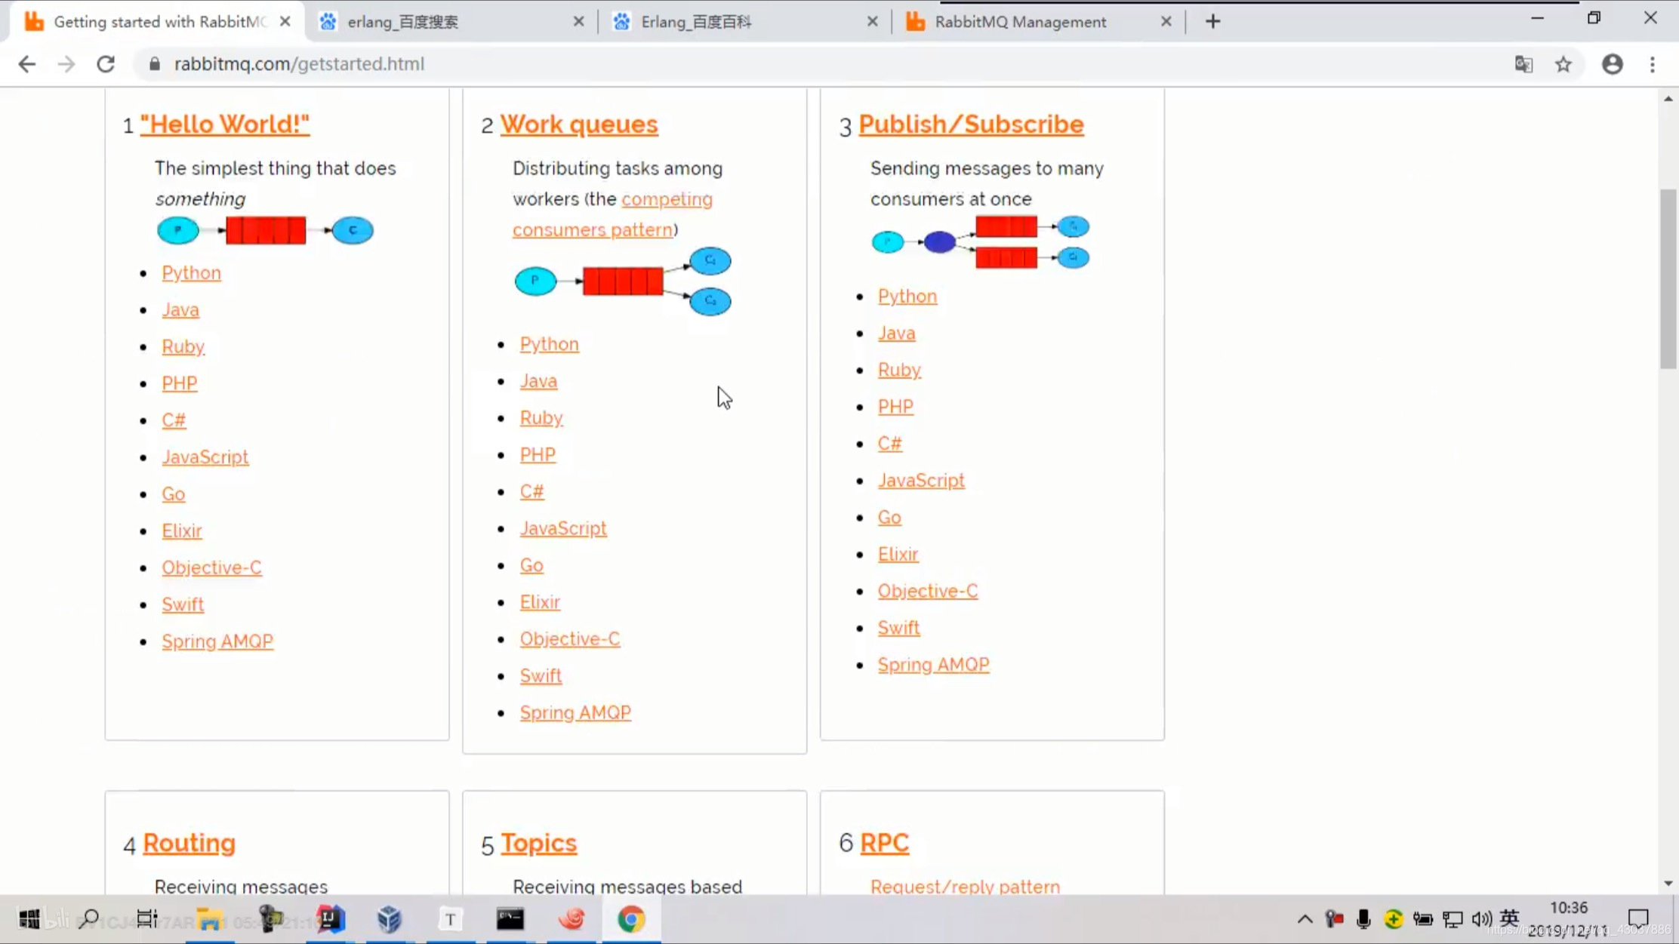Open the notification center icon
The width and height of the screenshot is (1679, 944).
[x=1637, y=918]
